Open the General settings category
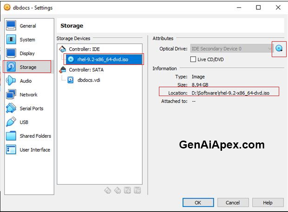This screenshot has width=288, height=212. coord(29,26)
